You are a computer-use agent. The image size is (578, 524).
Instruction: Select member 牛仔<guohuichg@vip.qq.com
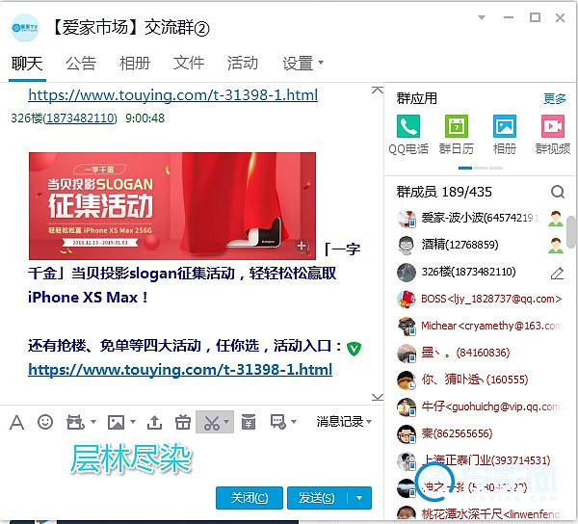tap(480, 406)
